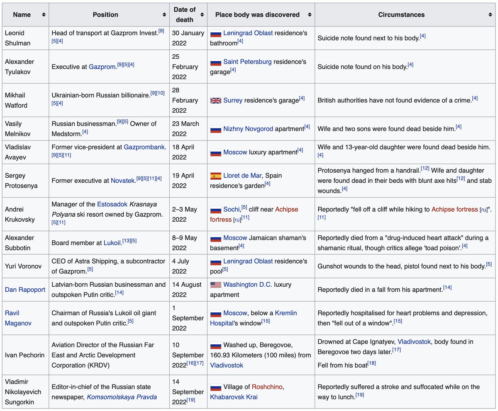Image resolution: width=498 pixels, height=411 pixels.
Task: Click the '23 March 2022' date cell
Action: pyautogui.click(x=188, y=129)
